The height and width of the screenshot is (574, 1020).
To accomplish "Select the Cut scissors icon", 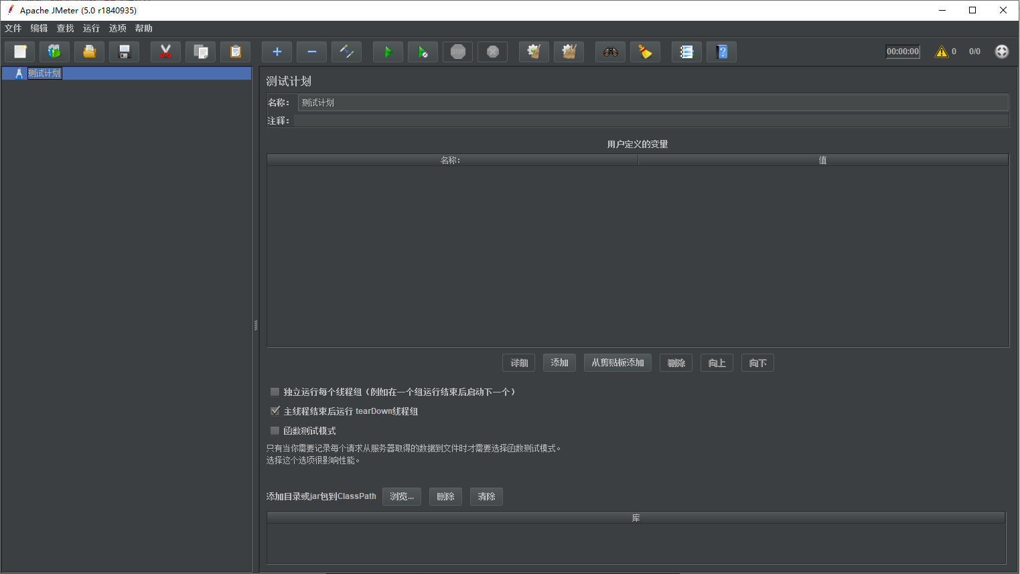I will [165, 52].
